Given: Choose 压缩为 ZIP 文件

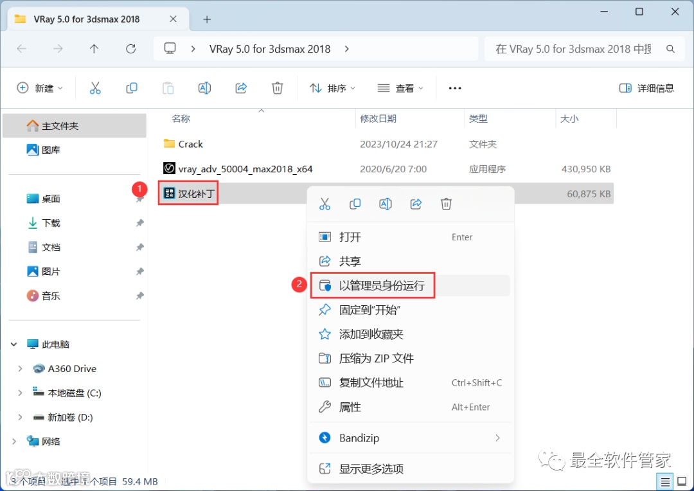Looking at the screenshot, I should (410, 358).
